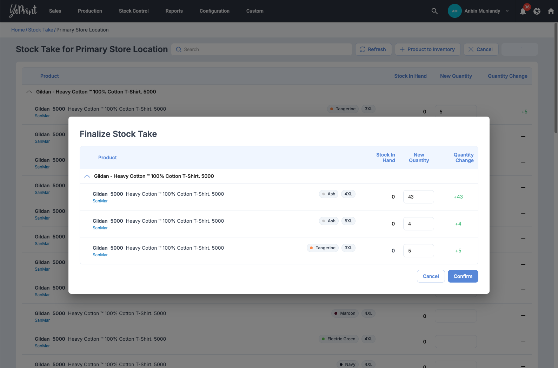Screen dimensions: 558x368
Task: Collapse the Gildan group in background table
Action: (x=29, y=92)
